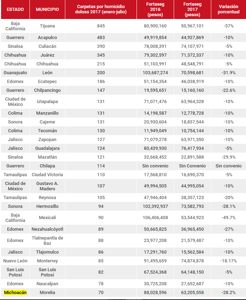Click the Gustavo A. Madero cell
The height and width of the screenshot is (300, 246).
47,186
